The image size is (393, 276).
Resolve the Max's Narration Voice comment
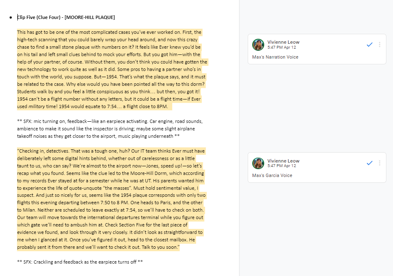pyautogui.click(x=369, y=45)
